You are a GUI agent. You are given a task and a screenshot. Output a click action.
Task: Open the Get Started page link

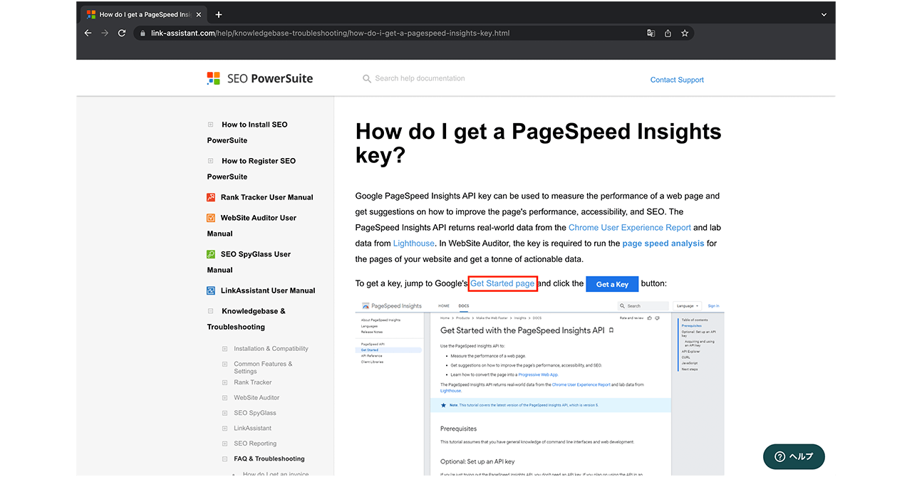(x=502, y=283)
